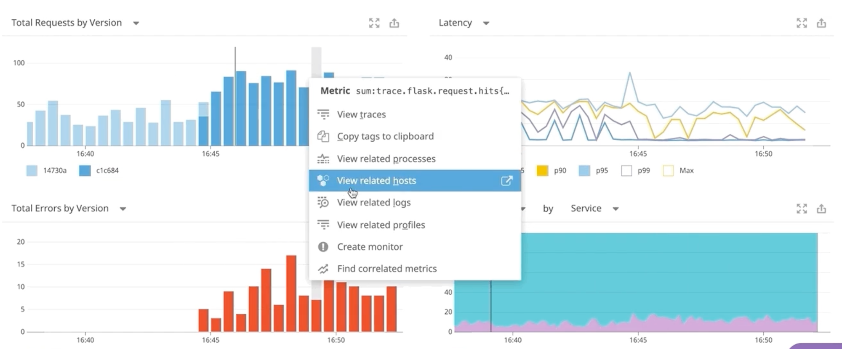842x349 pixels.
Task: Open the Latency title dropdown arrow
Action: click(486, 24)
